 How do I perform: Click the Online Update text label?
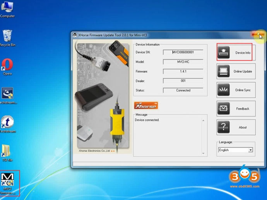[243, 71]
